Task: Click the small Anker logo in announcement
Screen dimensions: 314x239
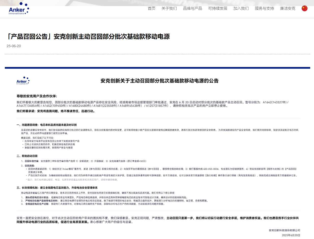Action: tap(23, 80)
